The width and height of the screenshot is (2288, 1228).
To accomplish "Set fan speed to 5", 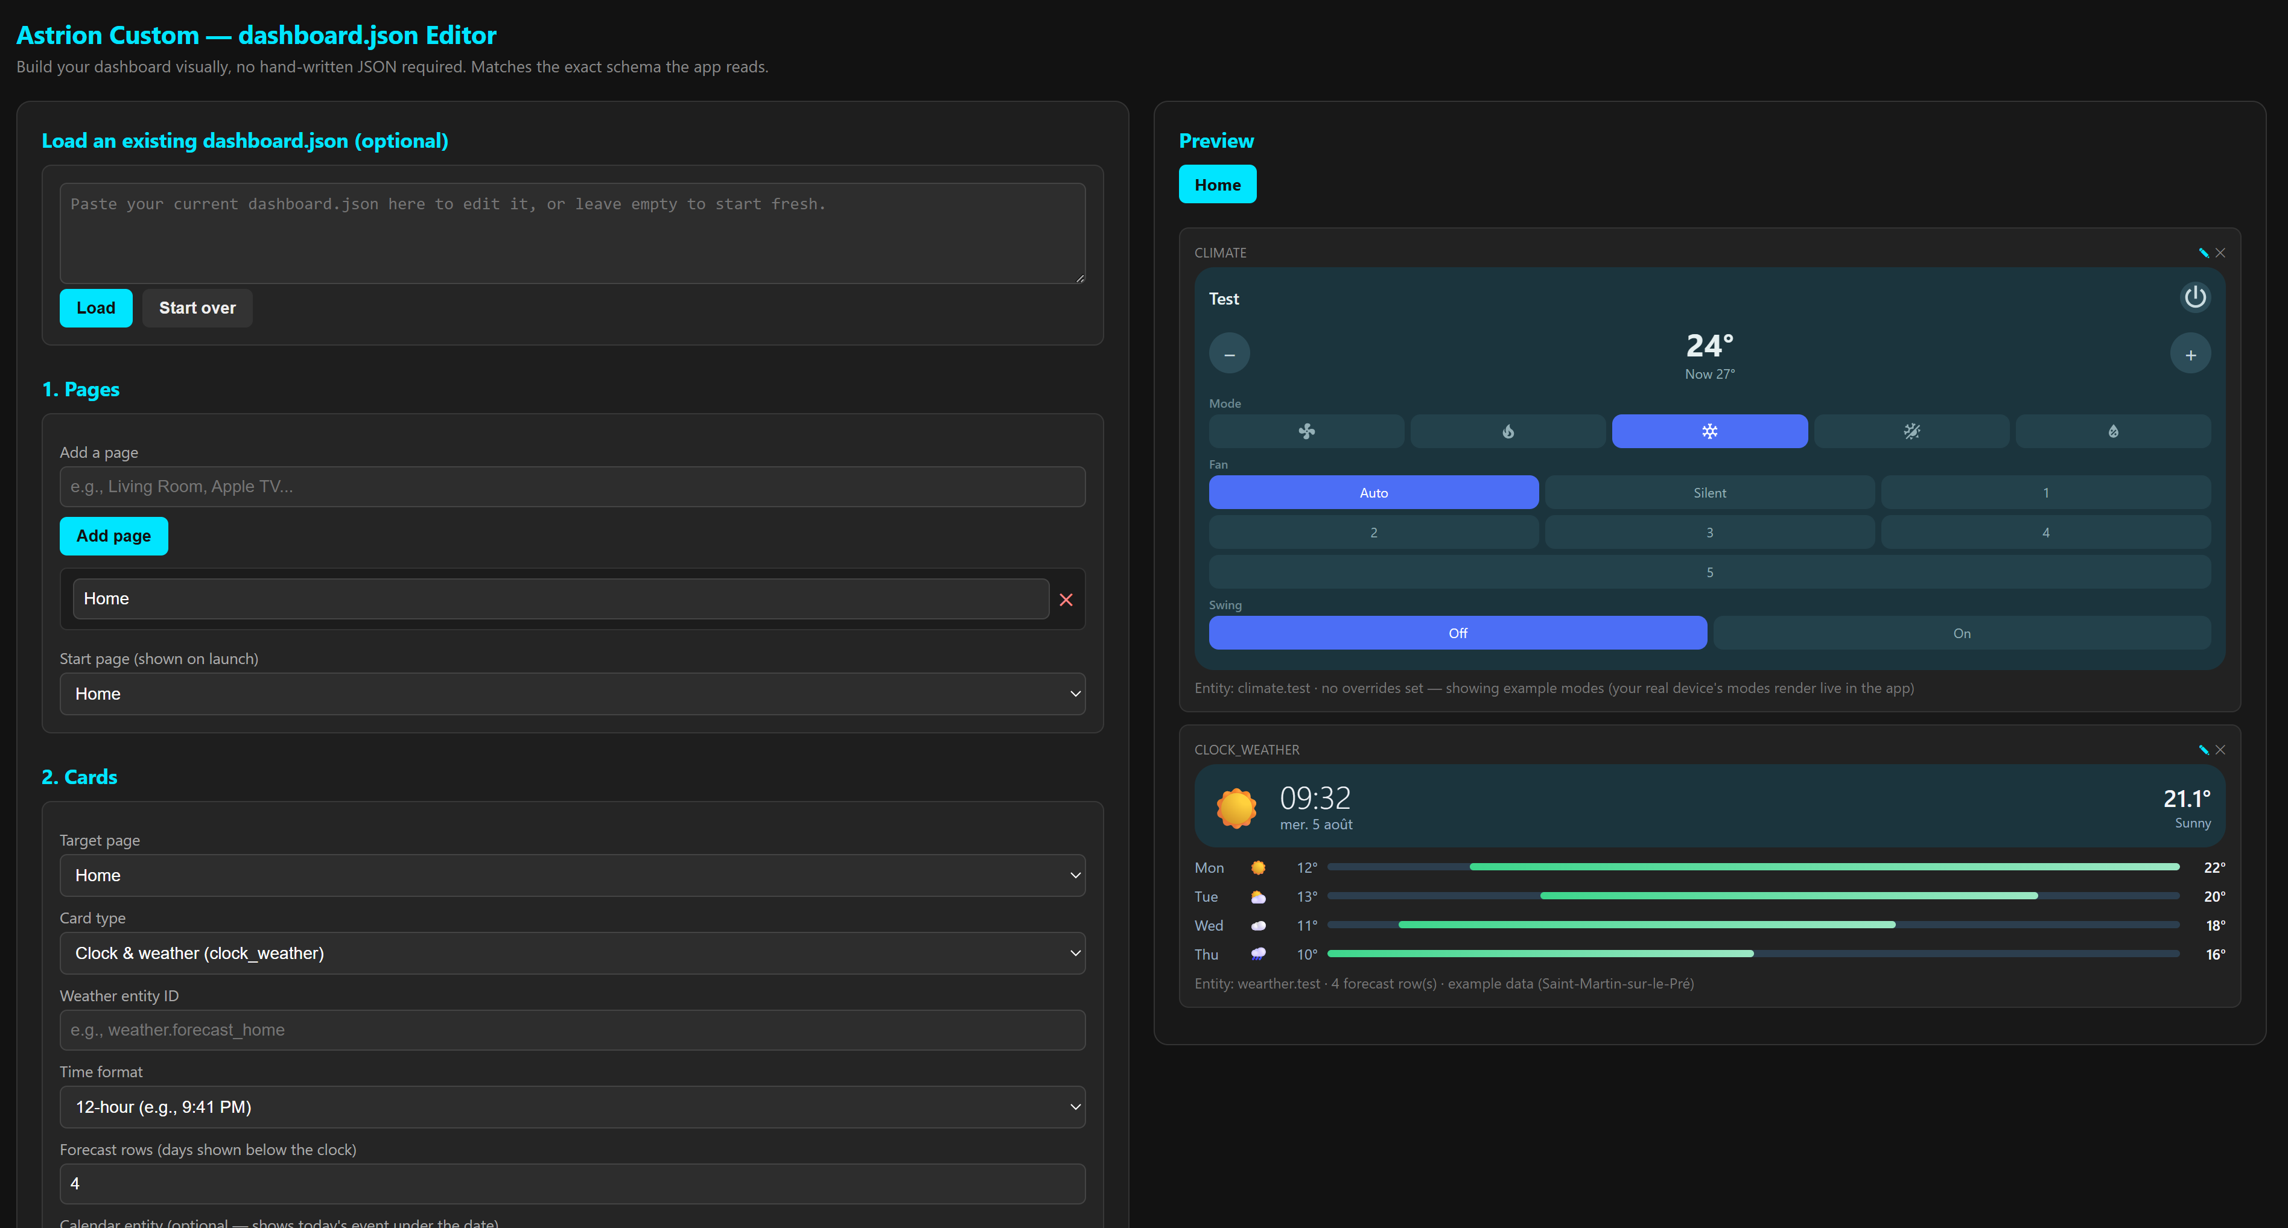I will pyautogui.click(x=1710, y=573).
